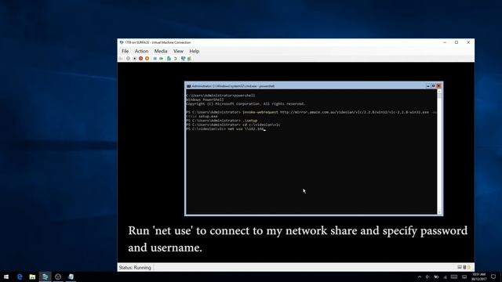The height and width of the screenshot is (282, 502).
Task: Open the touch keyboard tray icon
Action: (x=454, y=277)
